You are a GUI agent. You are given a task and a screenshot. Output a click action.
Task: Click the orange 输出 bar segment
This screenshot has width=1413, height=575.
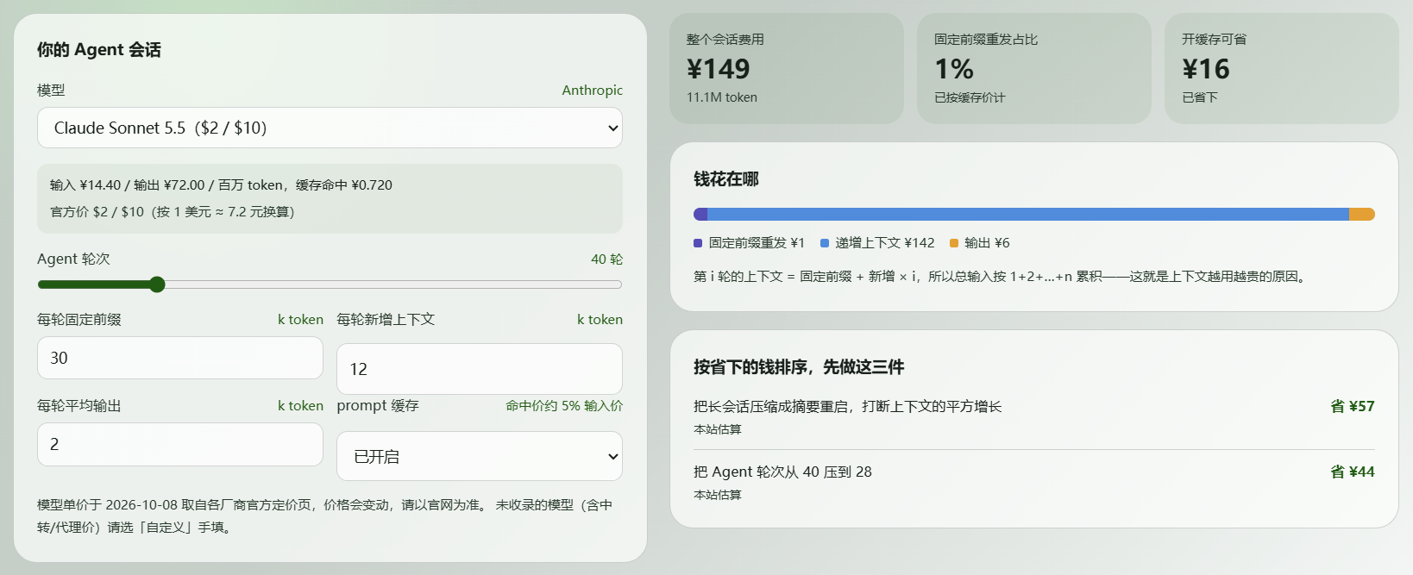pos(1362,214)
